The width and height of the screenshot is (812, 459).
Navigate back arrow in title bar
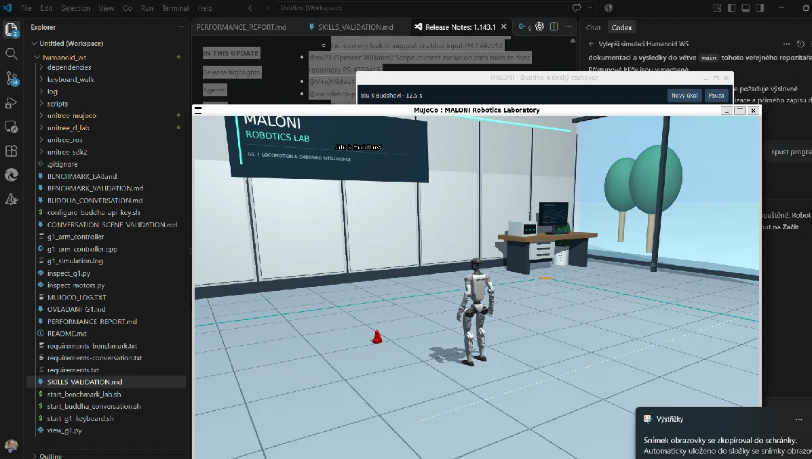[x=250, y=7]
